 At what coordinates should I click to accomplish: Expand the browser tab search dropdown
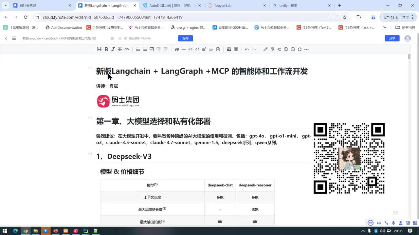tap(5, 6)
